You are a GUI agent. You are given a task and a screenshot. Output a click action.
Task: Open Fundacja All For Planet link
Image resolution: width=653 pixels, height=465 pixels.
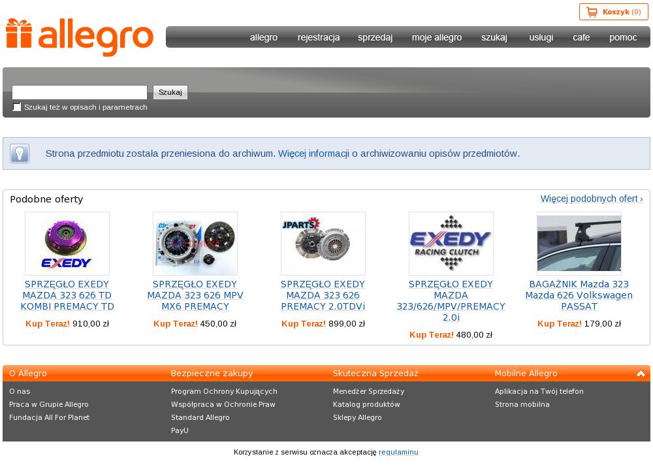49,417
